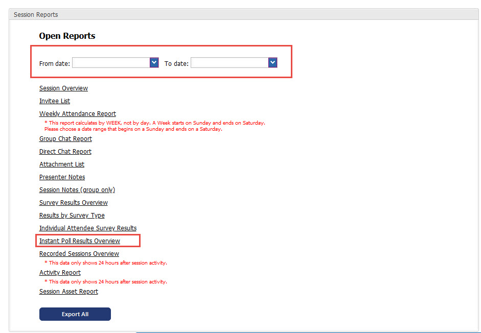
Task: Click inside the To date field
Action: tap(229, 63)
